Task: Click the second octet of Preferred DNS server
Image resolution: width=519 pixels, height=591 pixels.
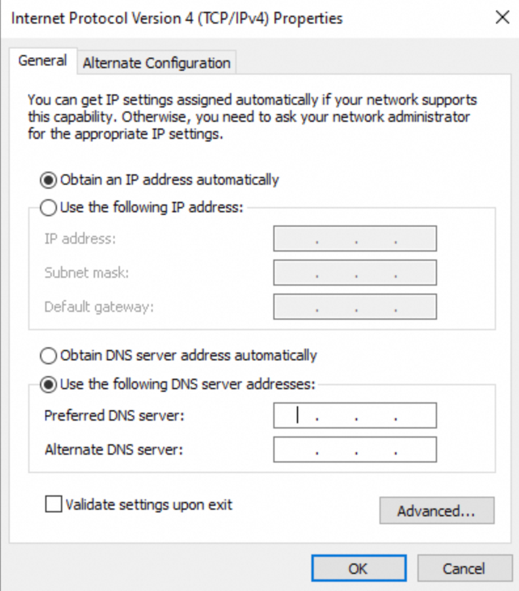Action: click(336, 415)
